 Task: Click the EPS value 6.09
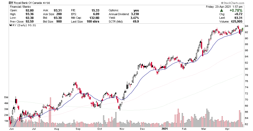[96, 14]
